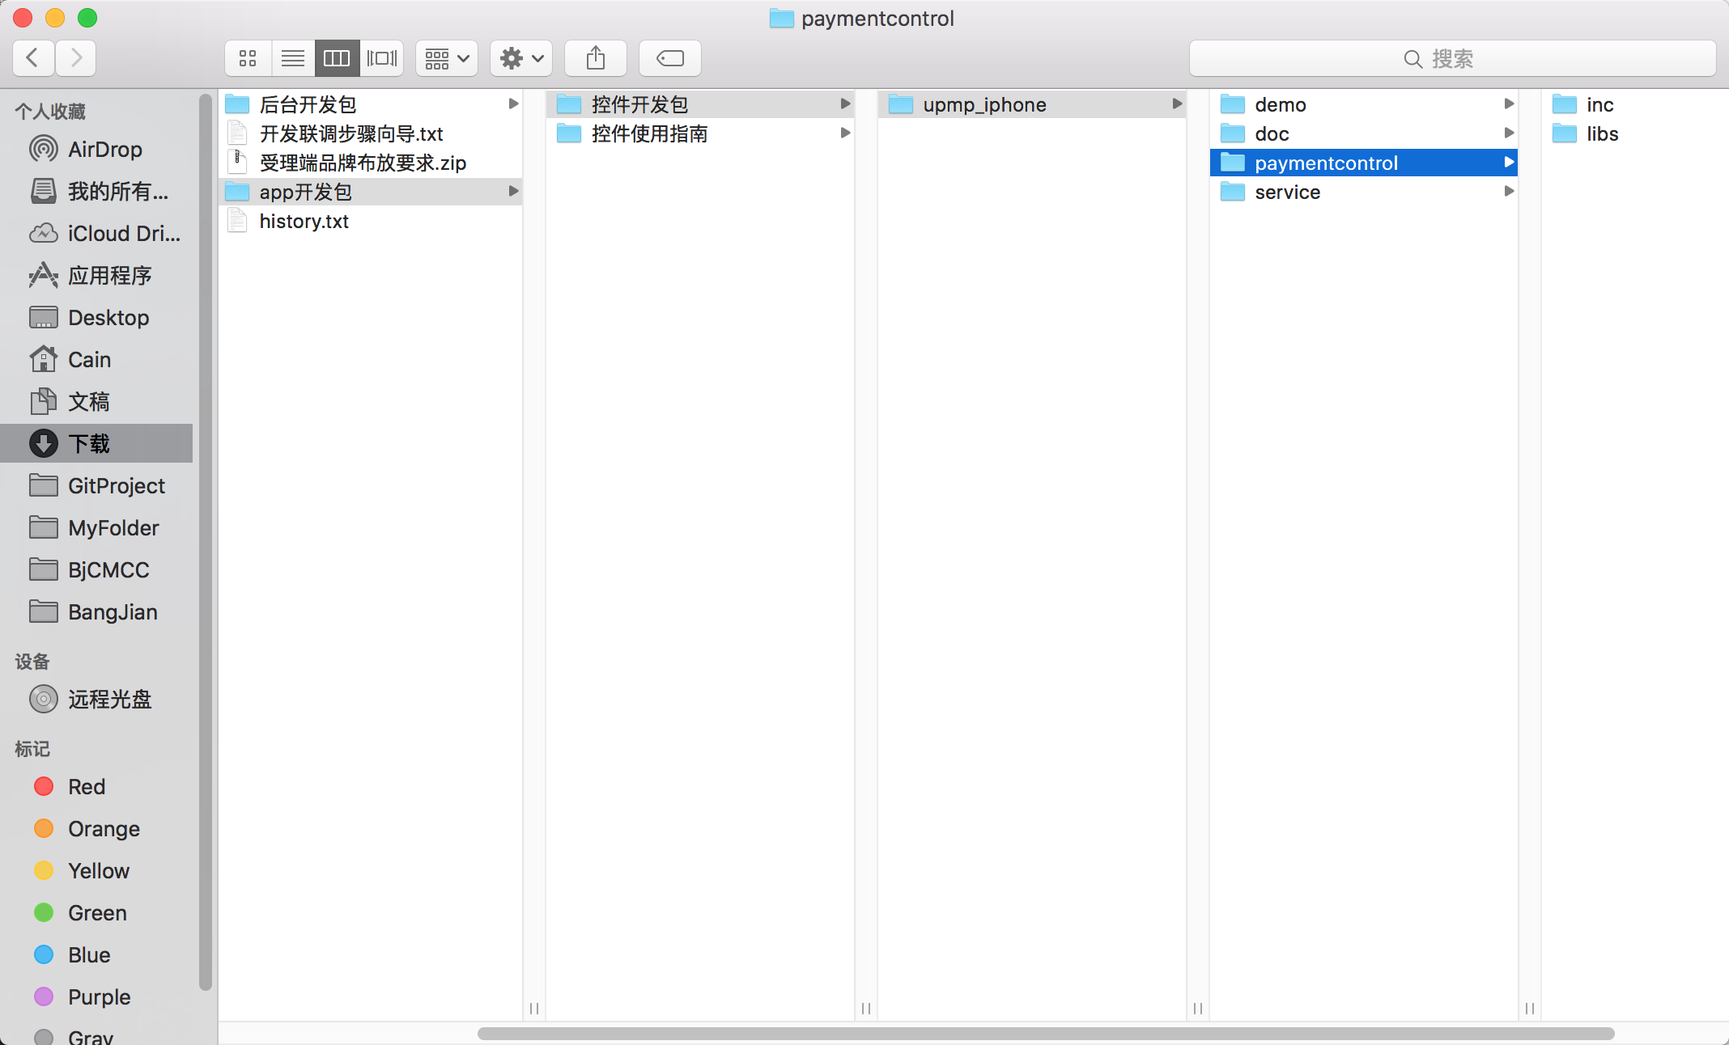Open the history.txt file
Screen dimensions: 1729x1045
point(304,222)
